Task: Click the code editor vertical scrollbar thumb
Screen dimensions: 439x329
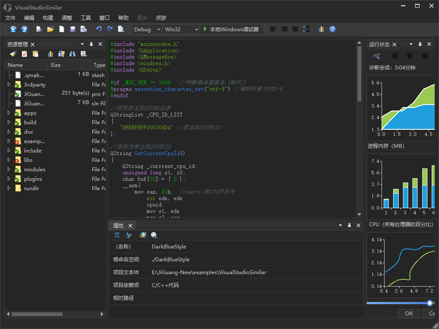Action: click(360, 74)
